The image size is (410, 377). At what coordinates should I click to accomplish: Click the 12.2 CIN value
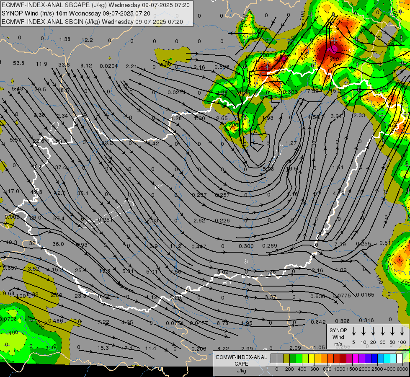tap(87, 40)
